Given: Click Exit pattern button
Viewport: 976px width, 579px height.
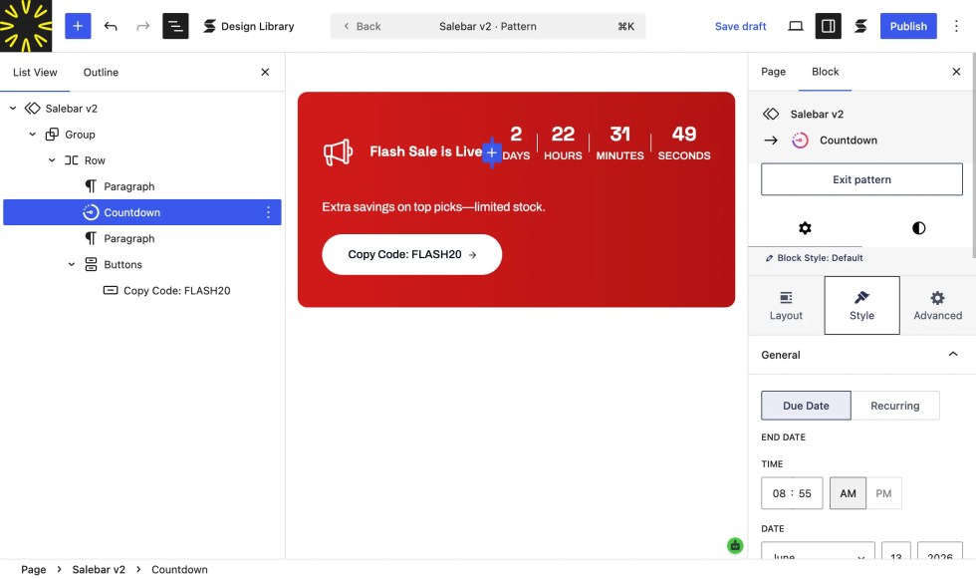Looking at the screenshot, I should (x=861, y=179).
